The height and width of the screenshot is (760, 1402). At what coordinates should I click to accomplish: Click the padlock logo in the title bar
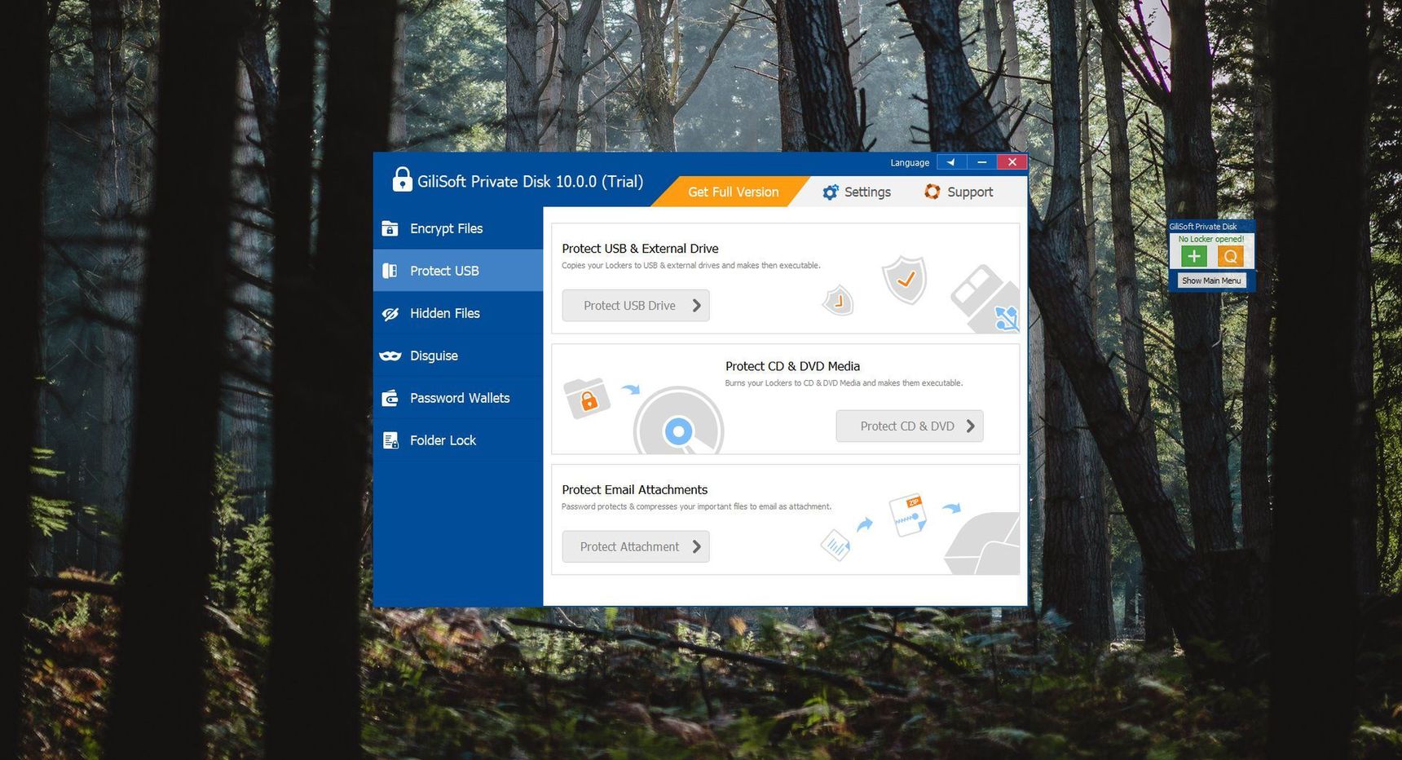click(x=402, y=179)
